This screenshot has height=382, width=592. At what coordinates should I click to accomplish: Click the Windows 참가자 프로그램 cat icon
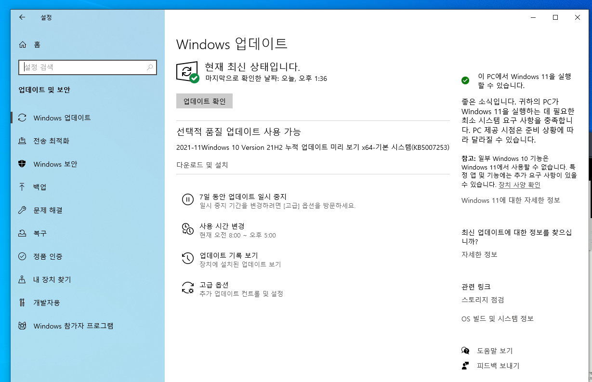click(22, 326)
